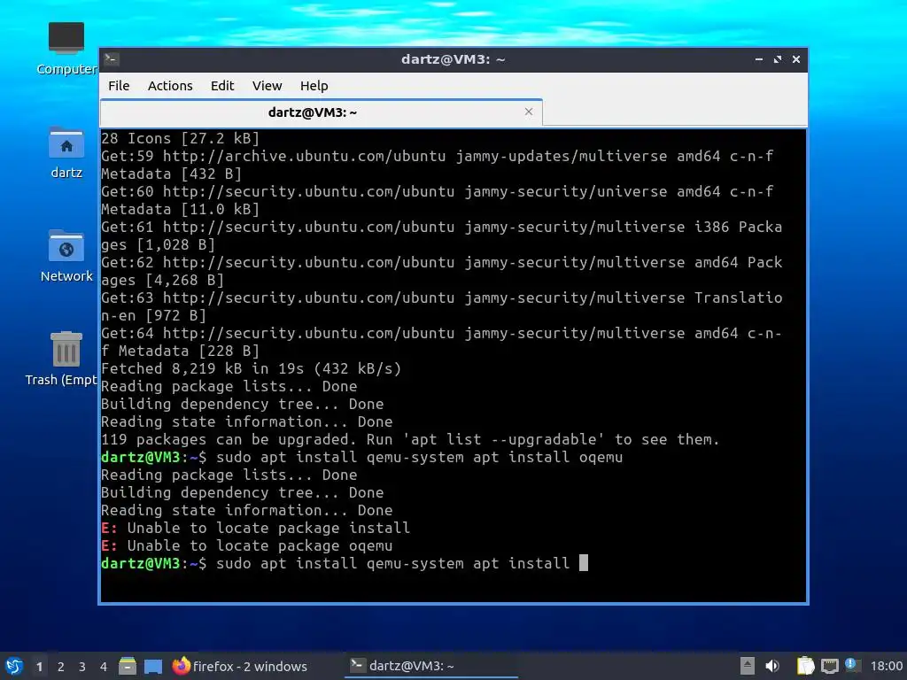The image size is (907, 680).
Task: Open the Actions menu
Action: point(170,86)
